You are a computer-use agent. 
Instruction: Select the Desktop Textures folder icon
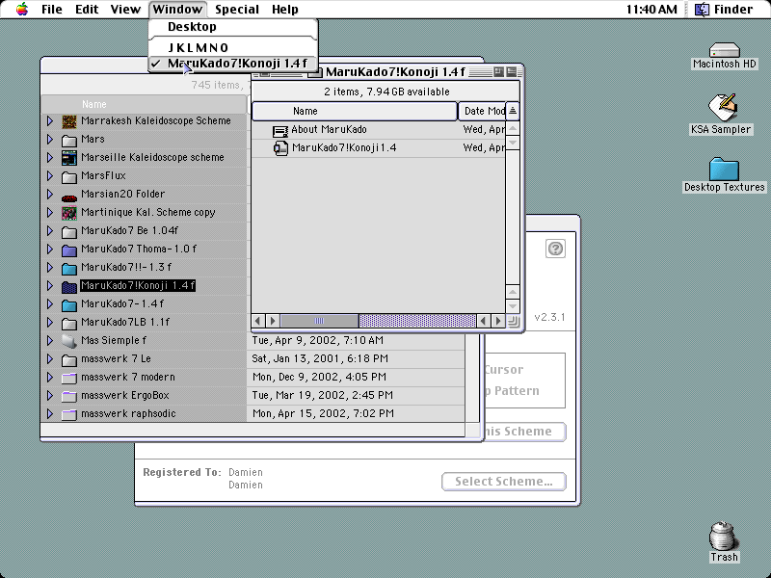[x=724, y=170]
